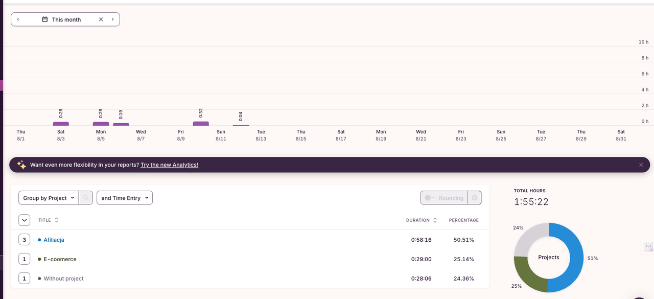Click the total hours value 1:55:22

(531, 202)
